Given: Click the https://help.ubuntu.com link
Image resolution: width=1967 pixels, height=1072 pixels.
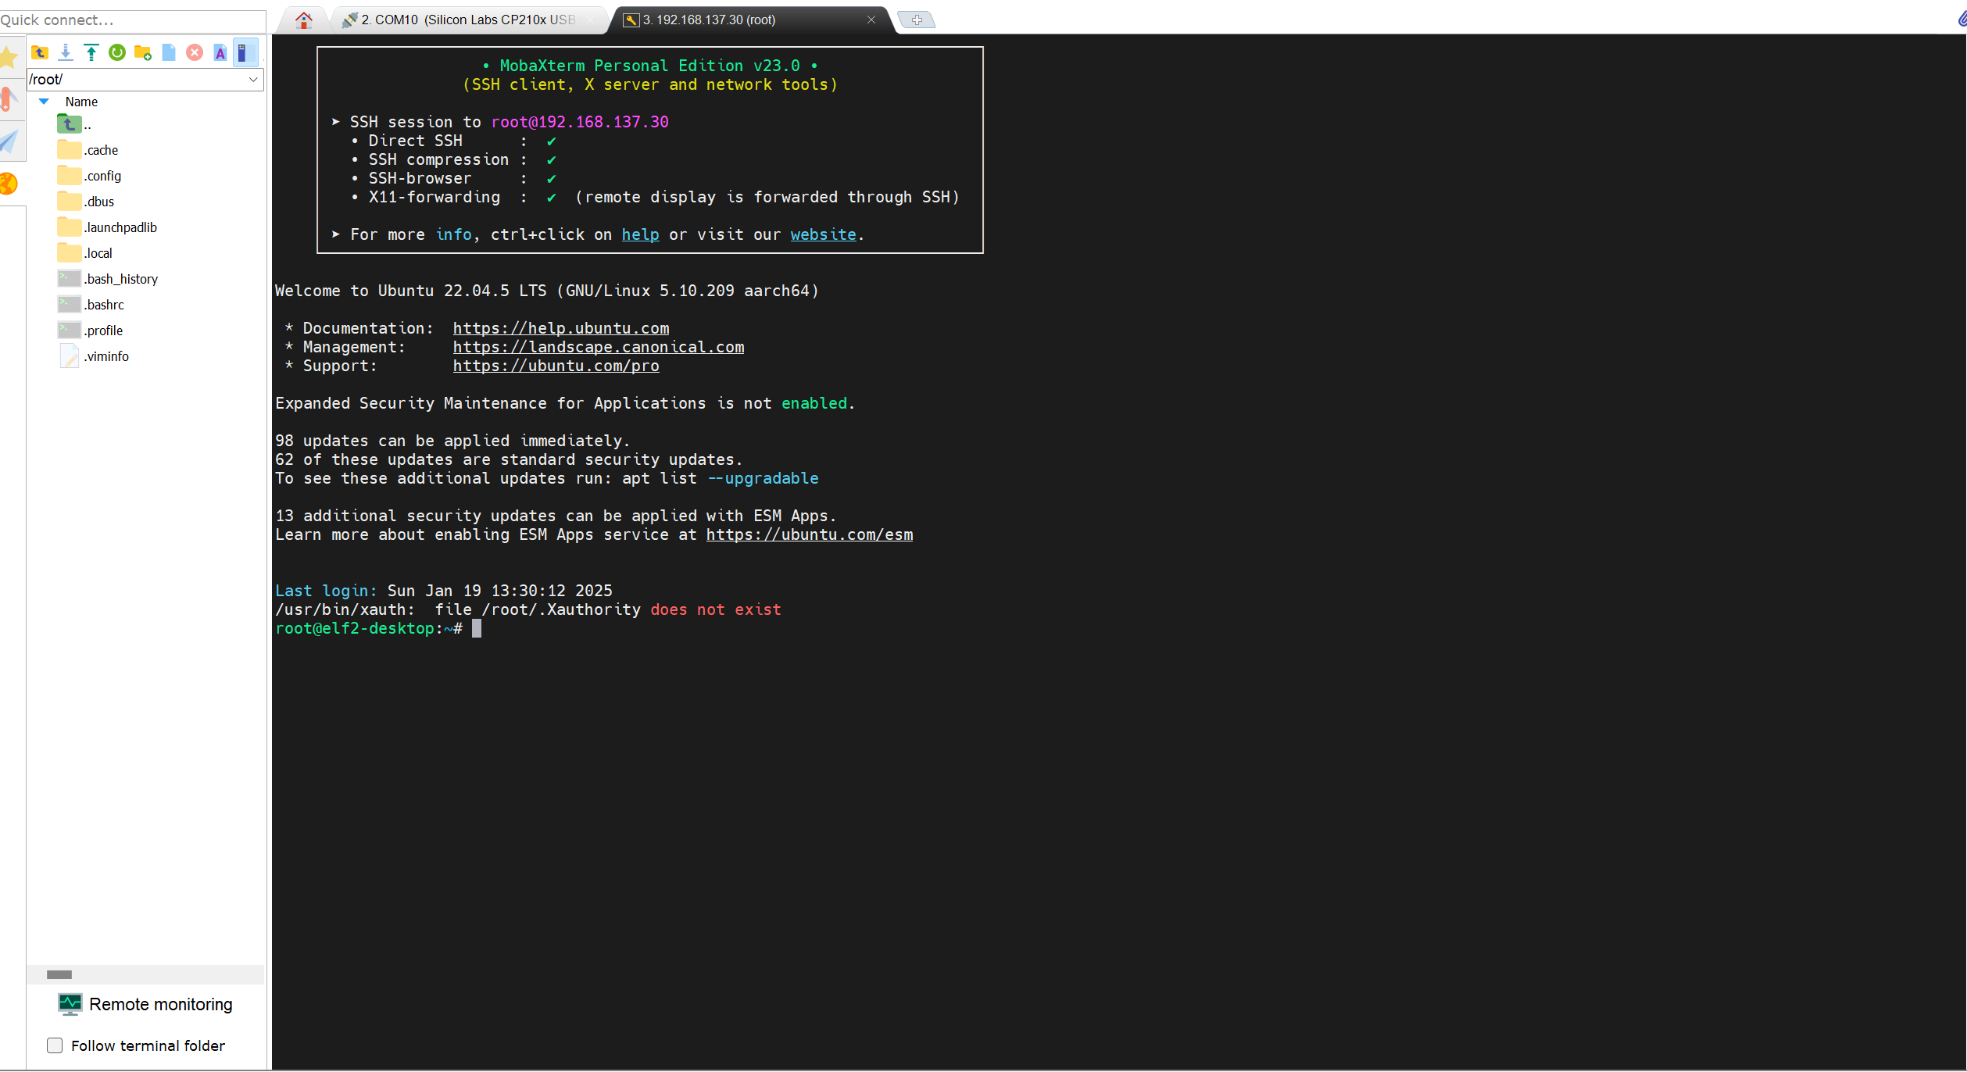Looking at the screenshot, I should point(561,327).
